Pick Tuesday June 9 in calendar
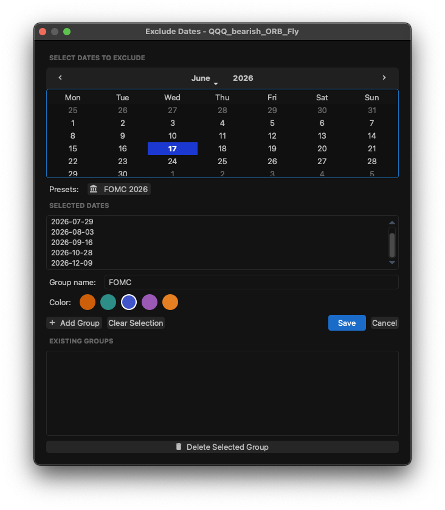The image size is (445, 510). coord(123,136)
